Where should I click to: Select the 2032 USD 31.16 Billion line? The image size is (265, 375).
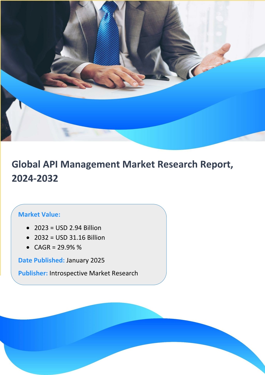69,238
